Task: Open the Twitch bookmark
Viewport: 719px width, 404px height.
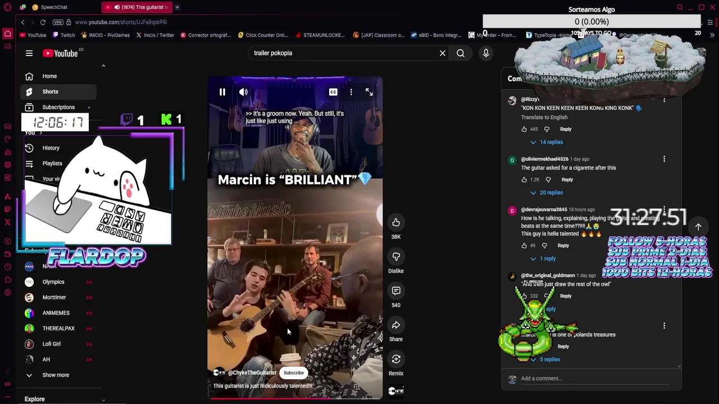Action: coord(63,35)
